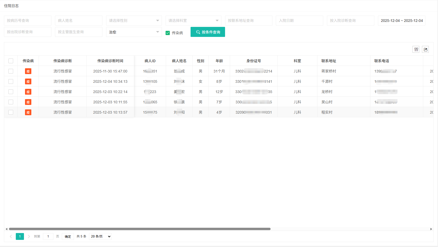The height and width of the screenshot is (247, 438).
Task: Click scrollbar right arrow
Action: pyautogui.click(x=431, y=229)
